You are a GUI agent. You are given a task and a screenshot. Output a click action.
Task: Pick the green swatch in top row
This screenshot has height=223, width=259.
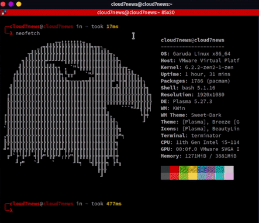(x=184, y=169)
